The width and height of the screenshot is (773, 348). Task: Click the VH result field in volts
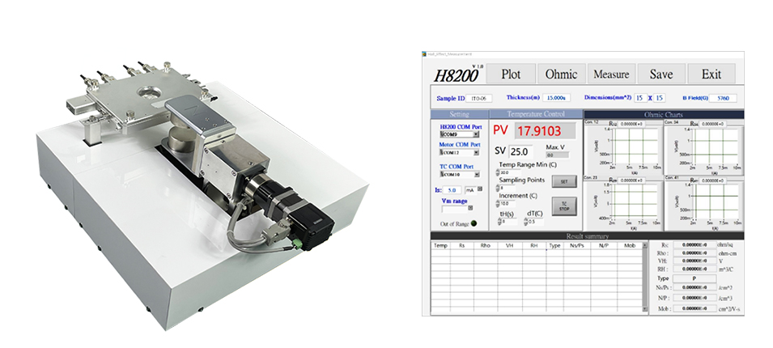click(x=694, y=261)
